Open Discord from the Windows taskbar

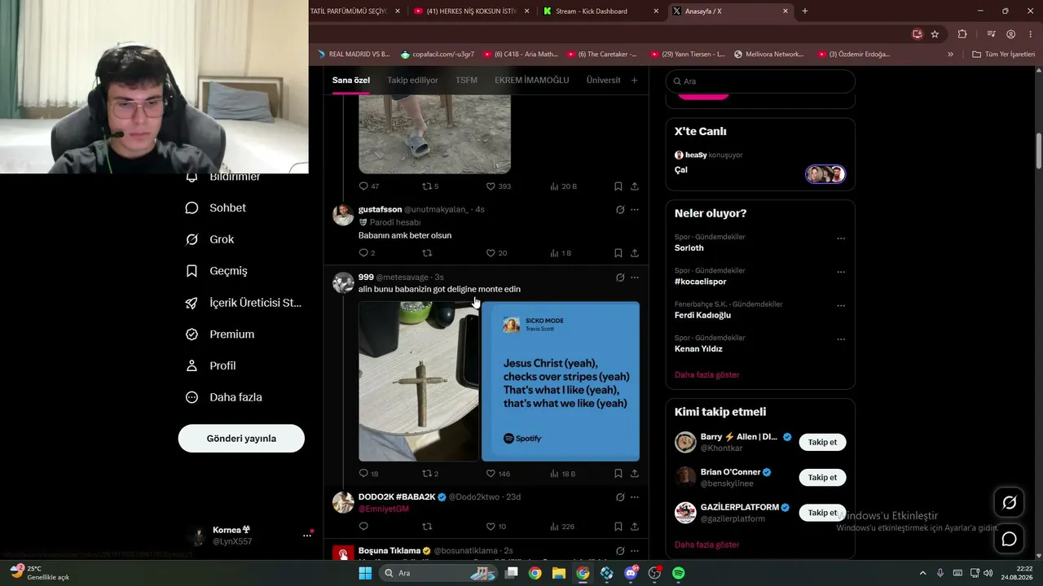pyautogui.click(x=631, y=573)
